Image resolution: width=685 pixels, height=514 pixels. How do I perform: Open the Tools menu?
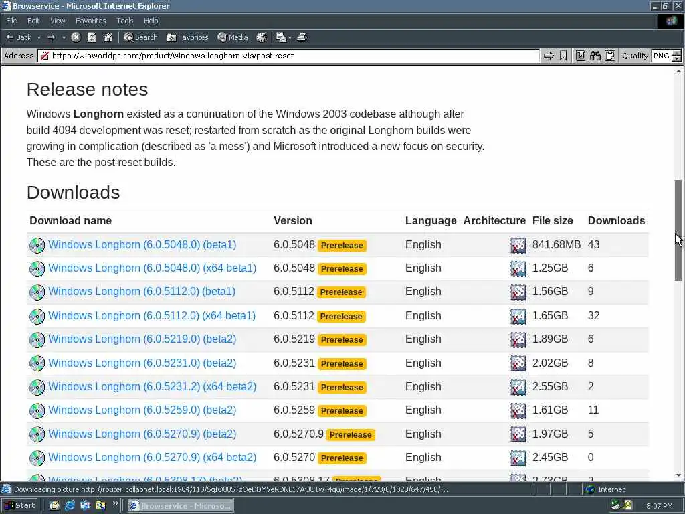pyautogui.click(x=124, y=21)
